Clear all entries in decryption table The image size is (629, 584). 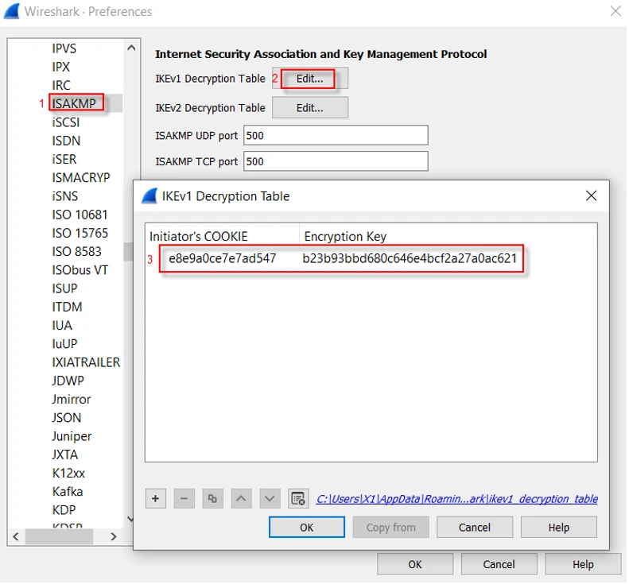click(298, 499)
